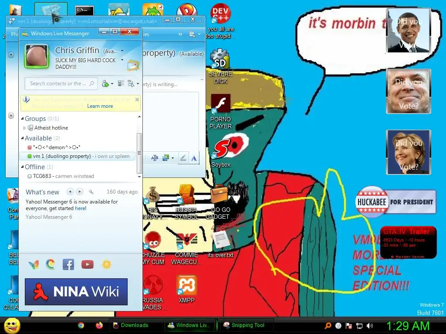Viewport: 446px width, 334px height.
Task: Open the sun weather icon in Messenger bottom bar
Action: pos(106,264)
